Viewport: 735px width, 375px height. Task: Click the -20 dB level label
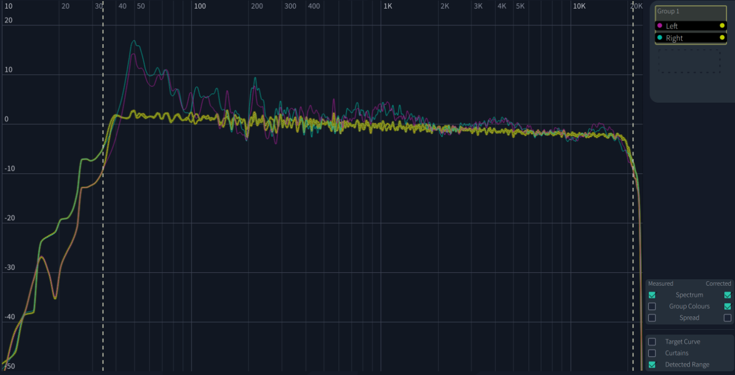click(10, 218)
